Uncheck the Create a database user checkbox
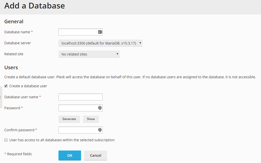 click(x=6, y=86)
